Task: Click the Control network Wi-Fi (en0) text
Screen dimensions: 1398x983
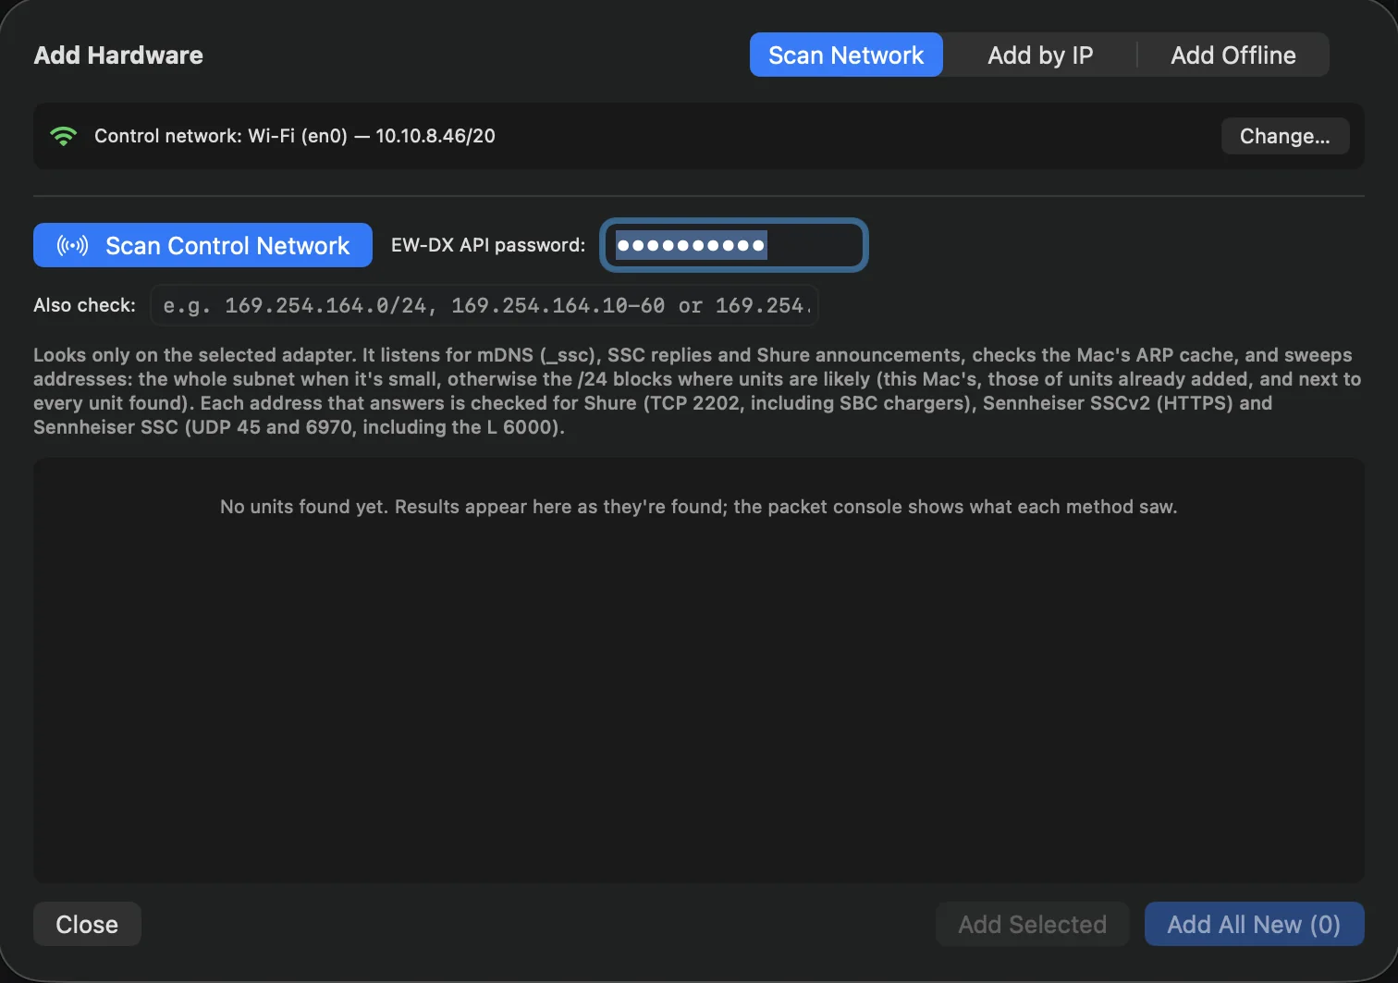Action: tap(295, 136)
